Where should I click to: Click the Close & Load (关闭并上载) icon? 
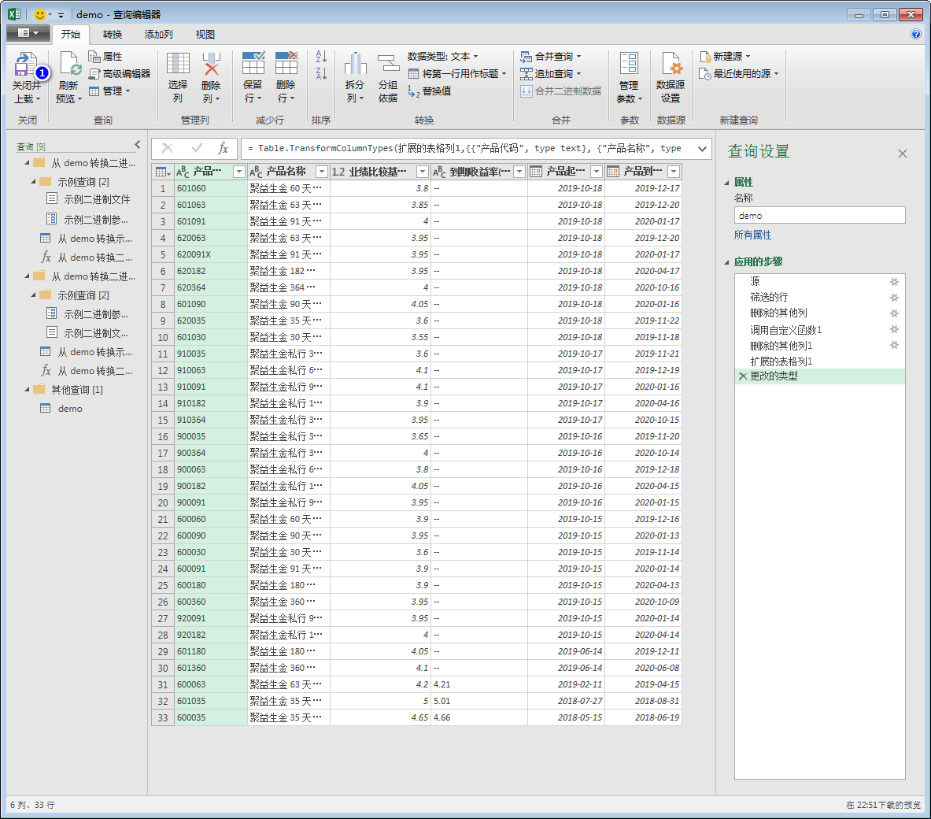coord(26,65)
